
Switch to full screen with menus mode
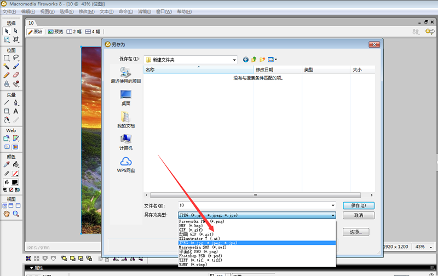[11, 206]
